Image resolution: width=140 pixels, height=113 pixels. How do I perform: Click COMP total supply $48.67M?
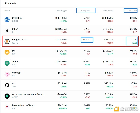click(62, 94)
